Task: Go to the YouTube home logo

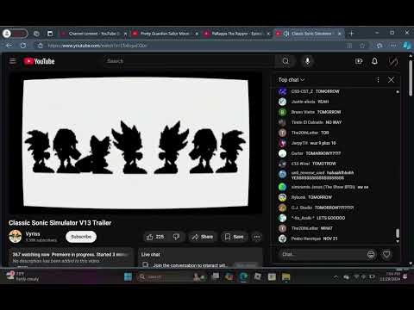Action: tap(39, 61)
